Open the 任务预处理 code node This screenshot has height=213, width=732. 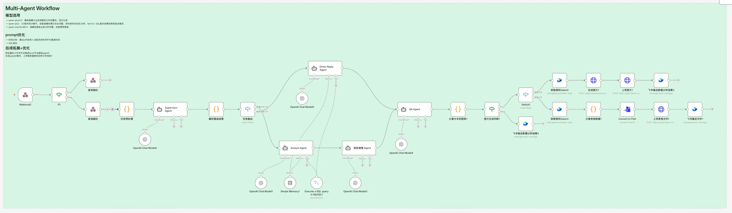coord(127,109)
